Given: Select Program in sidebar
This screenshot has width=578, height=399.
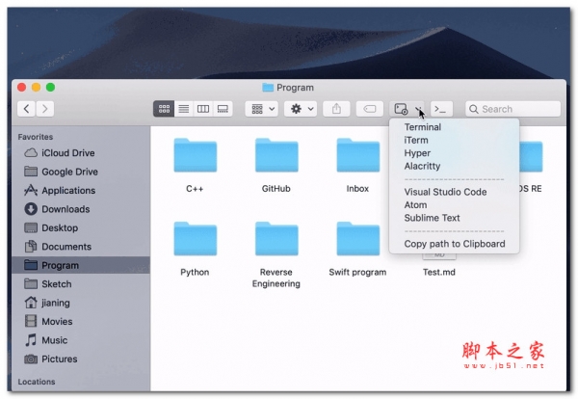Looking at the screenshot, I should [x=81, y=265].
